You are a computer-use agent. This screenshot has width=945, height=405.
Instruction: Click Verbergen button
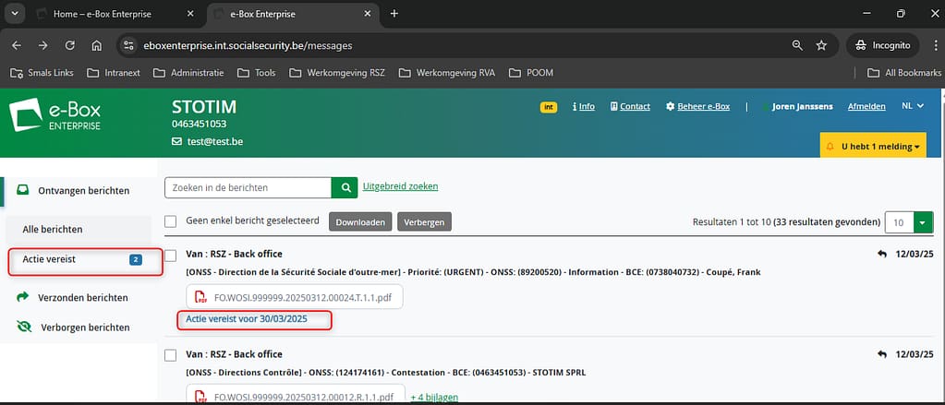click(x=424, y=222)
